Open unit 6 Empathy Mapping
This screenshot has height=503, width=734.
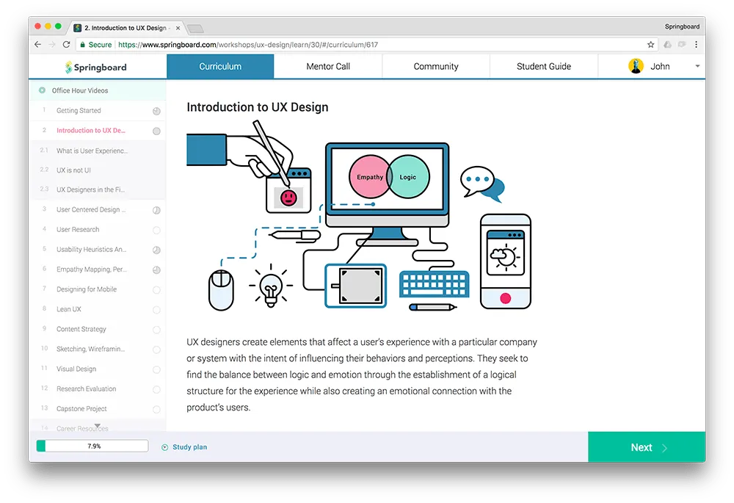[x=98, y=269]
